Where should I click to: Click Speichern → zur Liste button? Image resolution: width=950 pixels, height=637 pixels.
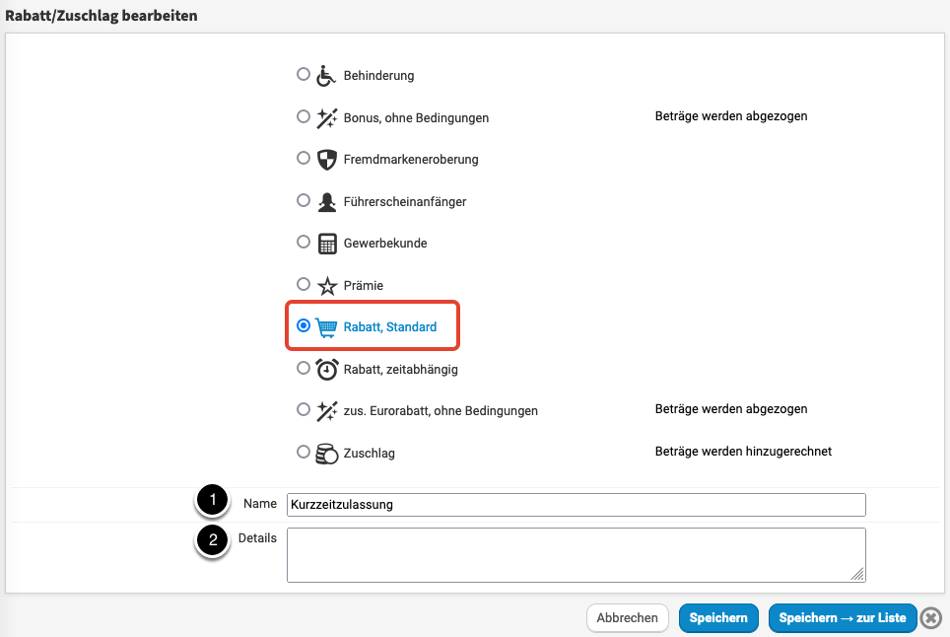842,618
